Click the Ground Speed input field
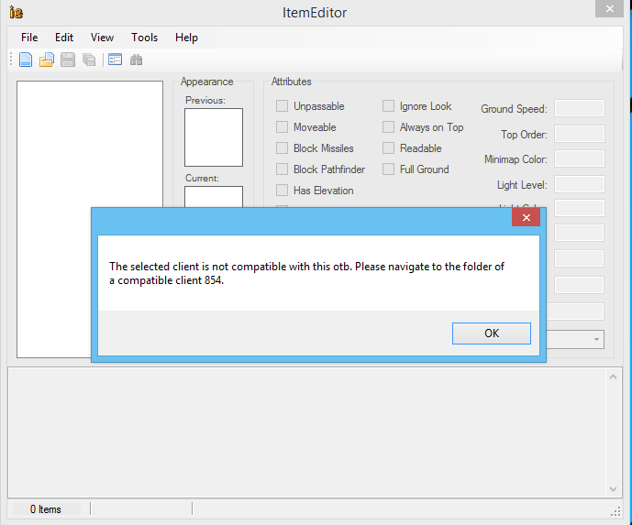Viewport: 632px width, 525px height. pyautogui.click(x=579, y=108)
